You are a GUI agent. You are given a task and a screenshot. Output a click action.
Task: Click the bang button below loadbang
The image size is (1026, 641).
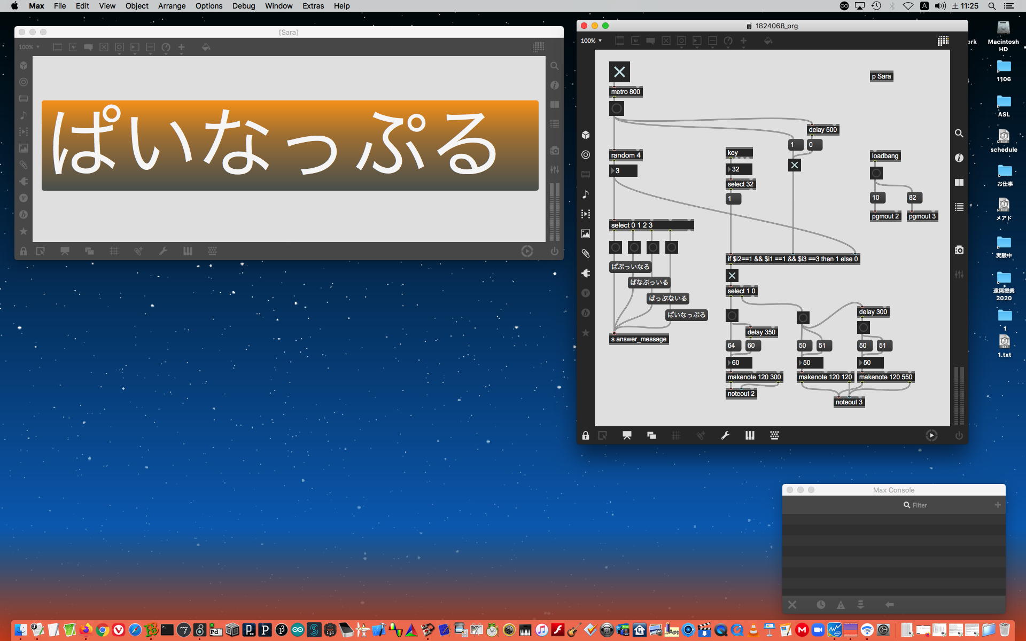(876, 173)
